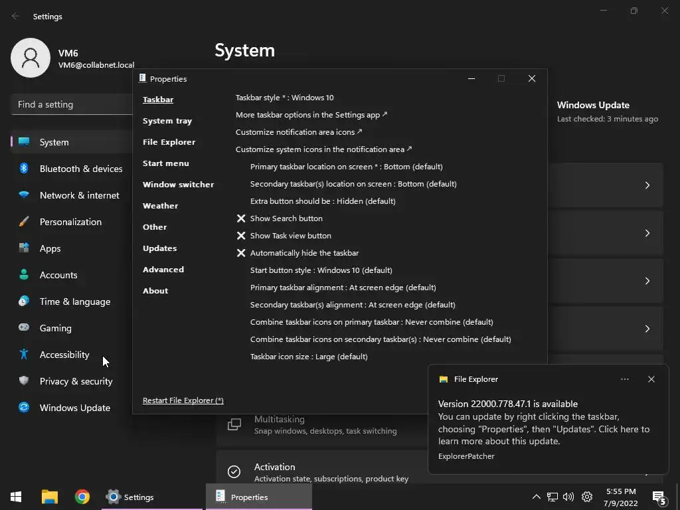This screenshot has height=510, width=680.
Task: Switch to Weather section
Action: pyautogui.click(x=160, y=206)
